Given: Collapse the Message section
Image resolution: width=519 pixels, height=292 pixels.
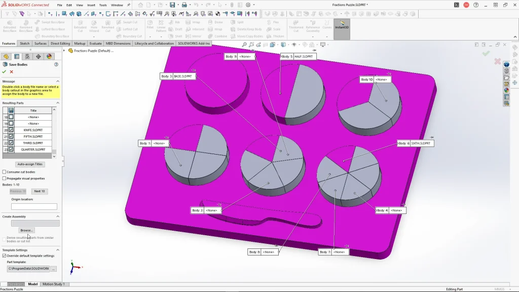Looking at the screenshot, I should pyautogui.click(x=58, y=81).
